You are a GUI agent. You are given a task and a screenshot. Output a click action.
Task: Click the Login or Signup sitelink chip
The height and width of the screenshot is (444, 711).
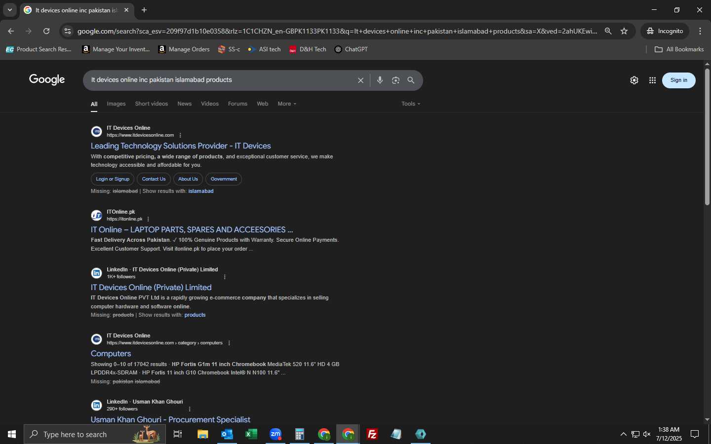pos(113,179)
